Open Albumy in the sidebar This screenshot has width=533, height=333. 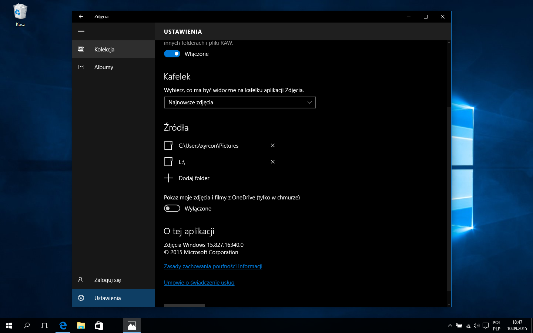(114, 67)
